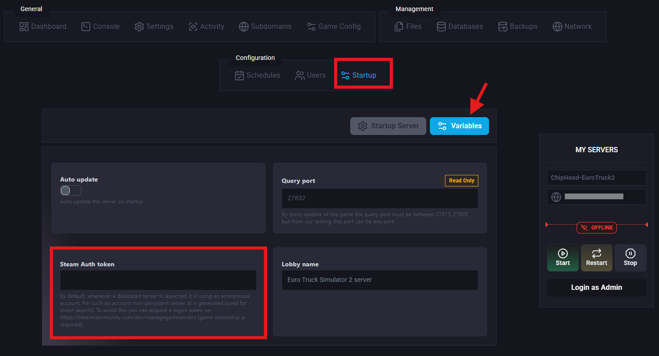Click the sliders icon on Variables button

tap(442, 126)
